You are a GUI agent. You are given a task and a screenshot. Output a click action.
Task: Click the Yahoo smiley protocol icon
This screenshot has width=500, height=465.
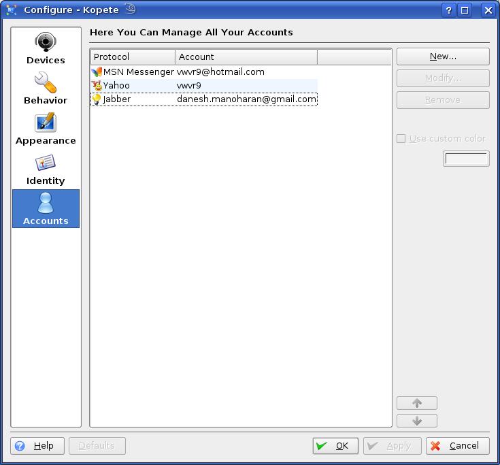click(97, 86)
